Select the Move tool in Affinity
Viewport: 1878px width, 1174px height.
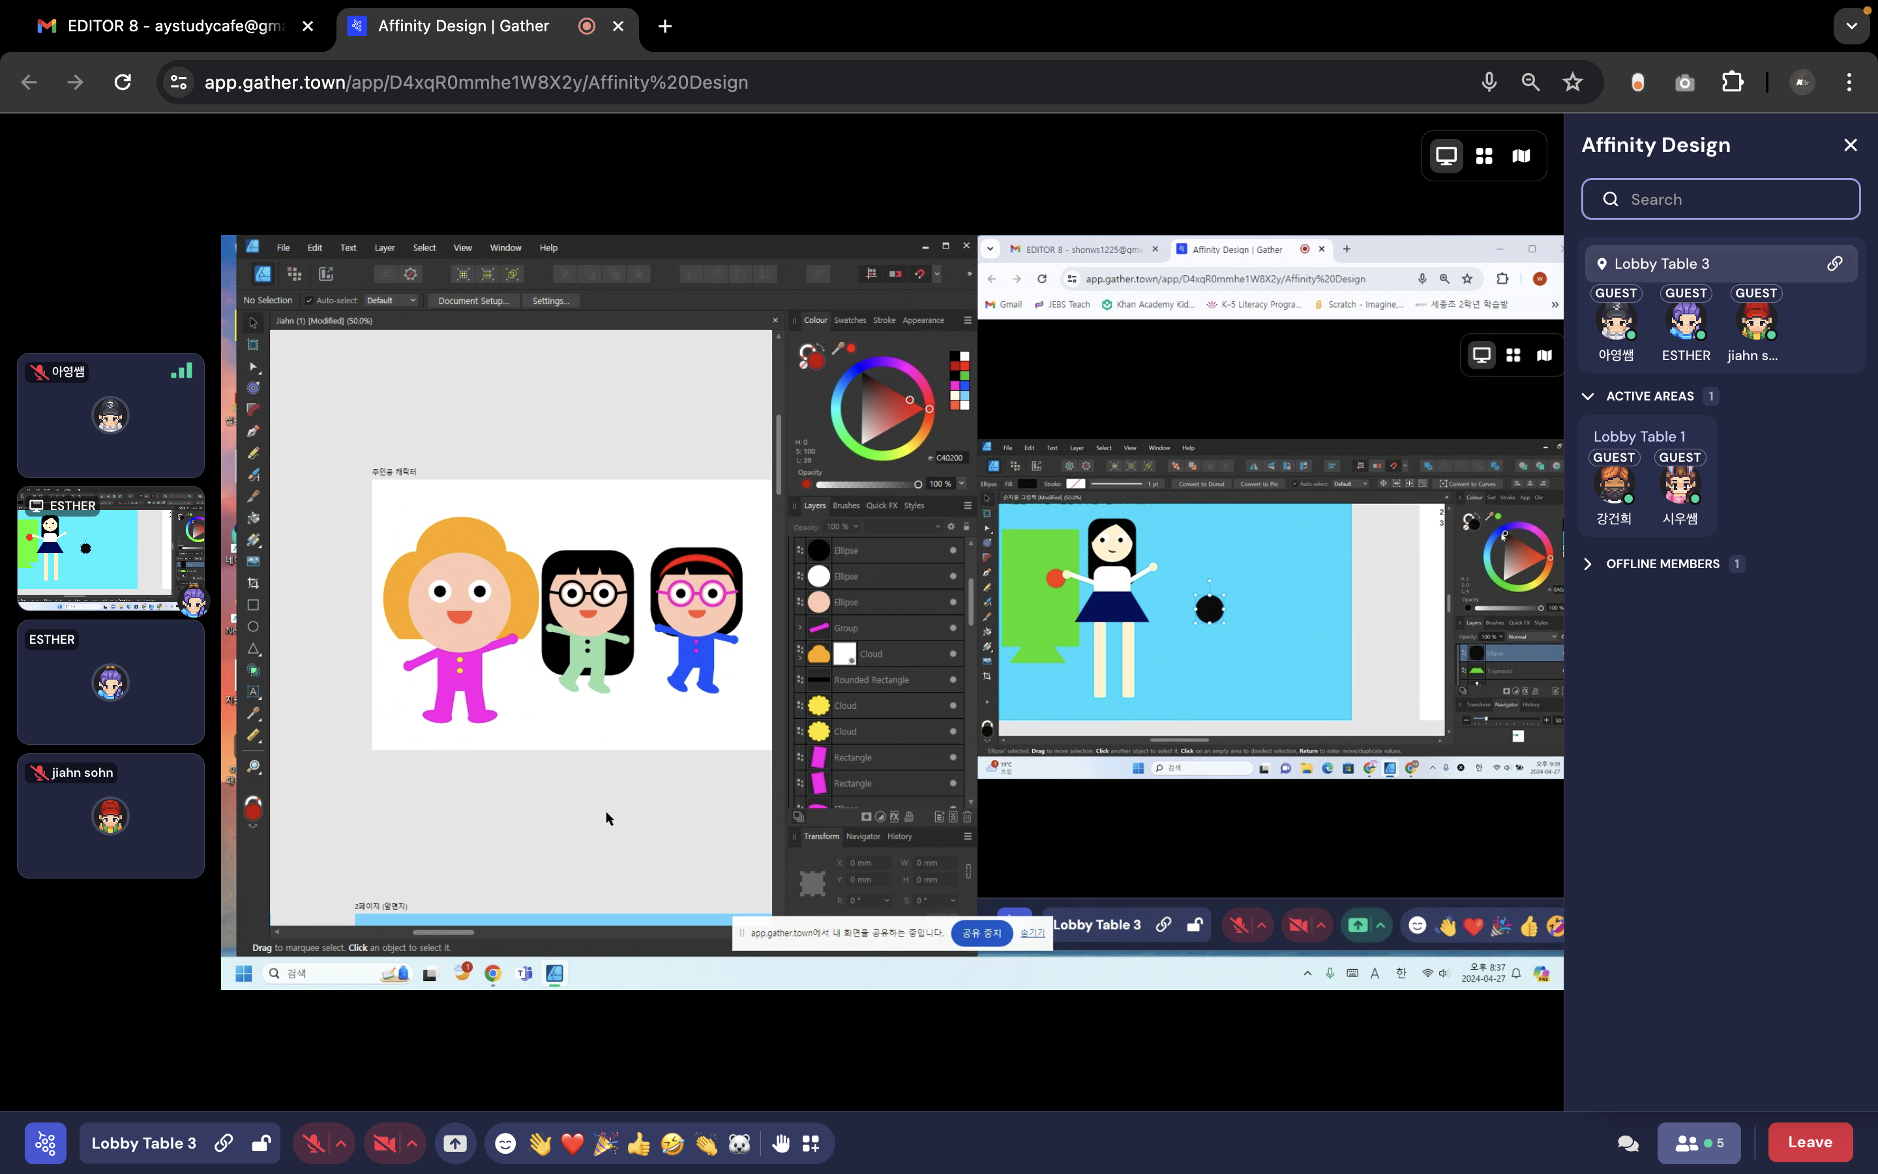pyautogui.click(x=253, y=322)
